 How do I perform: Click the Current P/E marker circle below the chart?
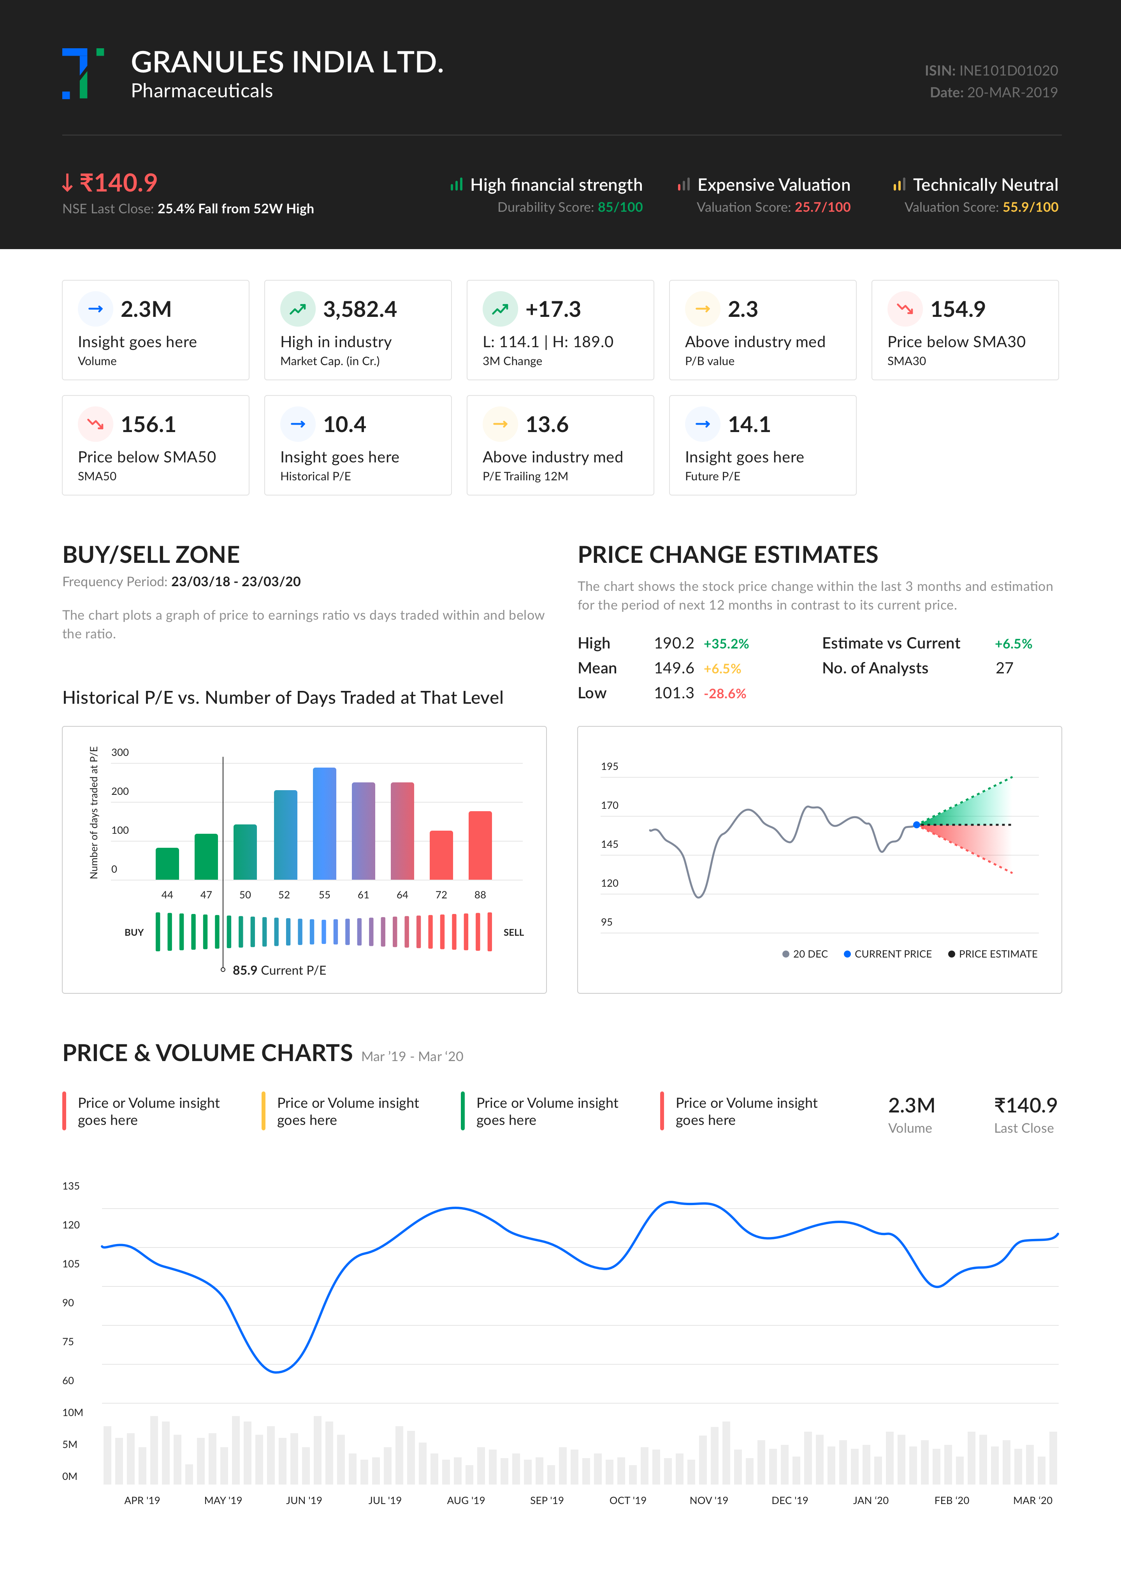tap(223, 970)
